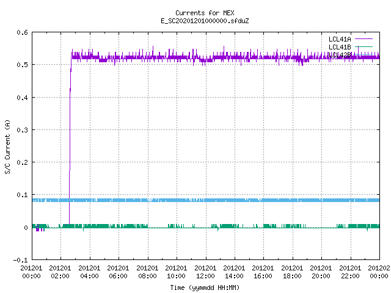Click the 0.3 y-axis tick label
Screen dimensions: 391x293
click(x=22, y=130)
